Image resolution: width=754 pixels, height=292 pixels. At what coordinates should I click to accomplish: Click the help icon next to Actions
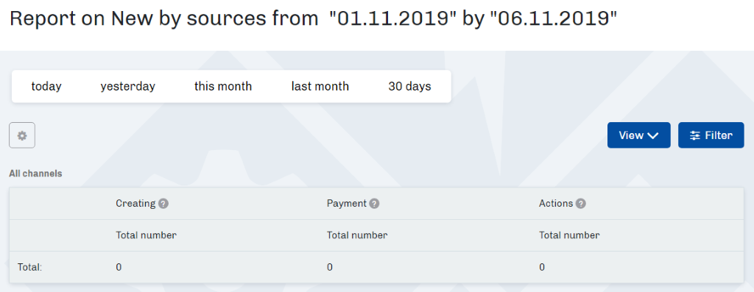coord(581,204)
